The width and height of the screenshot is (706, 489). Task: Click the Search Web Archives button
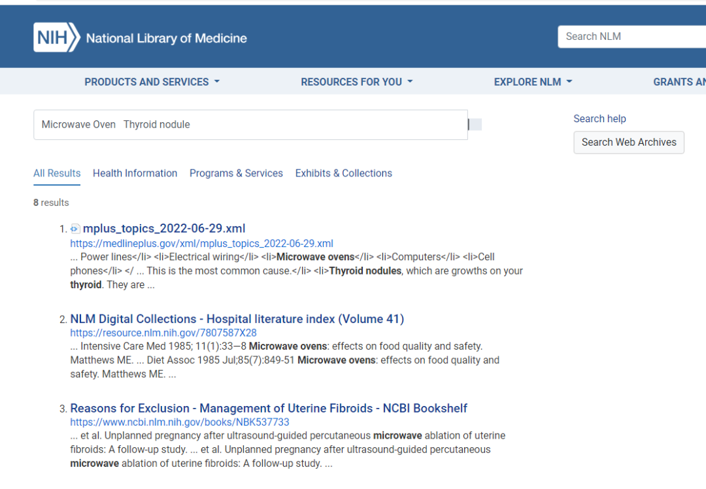(628, 143)
